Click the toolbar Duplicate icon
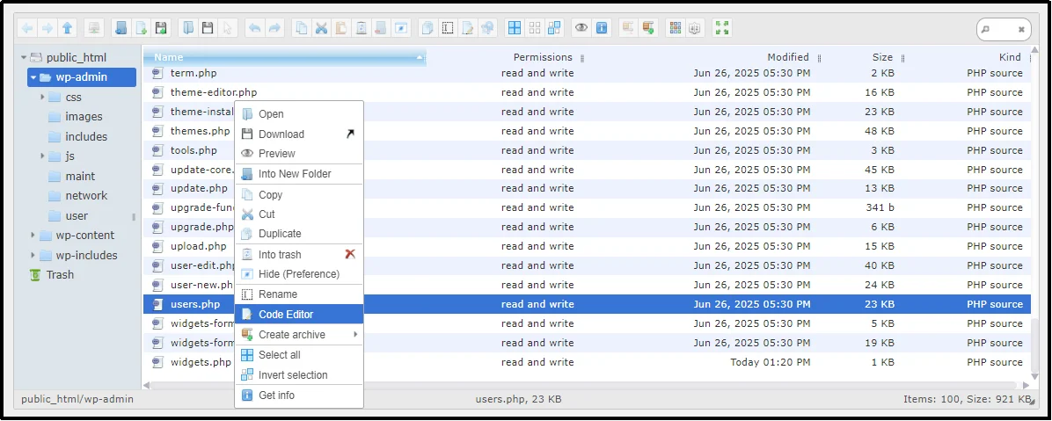The width and height of the screenshot is (1052, 421). pyautogui.click(x=427, y=27)
